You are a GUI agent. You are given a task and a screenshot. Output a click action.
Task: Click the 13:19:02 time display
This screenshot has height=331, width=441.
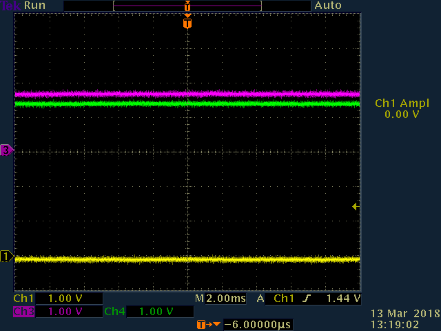pyautogui.click(x=395, y=325)
